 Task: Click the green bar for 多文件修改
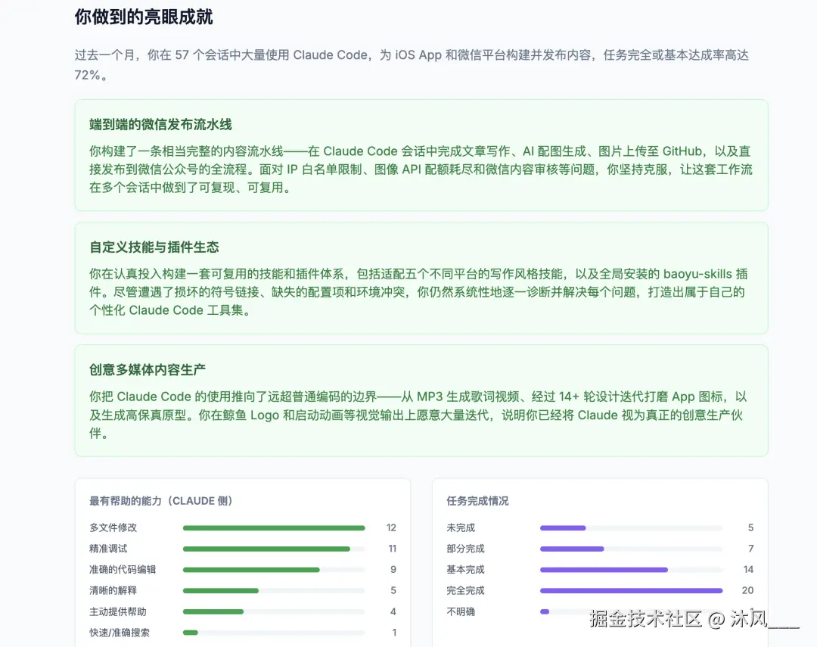click(x=274, y=528)
